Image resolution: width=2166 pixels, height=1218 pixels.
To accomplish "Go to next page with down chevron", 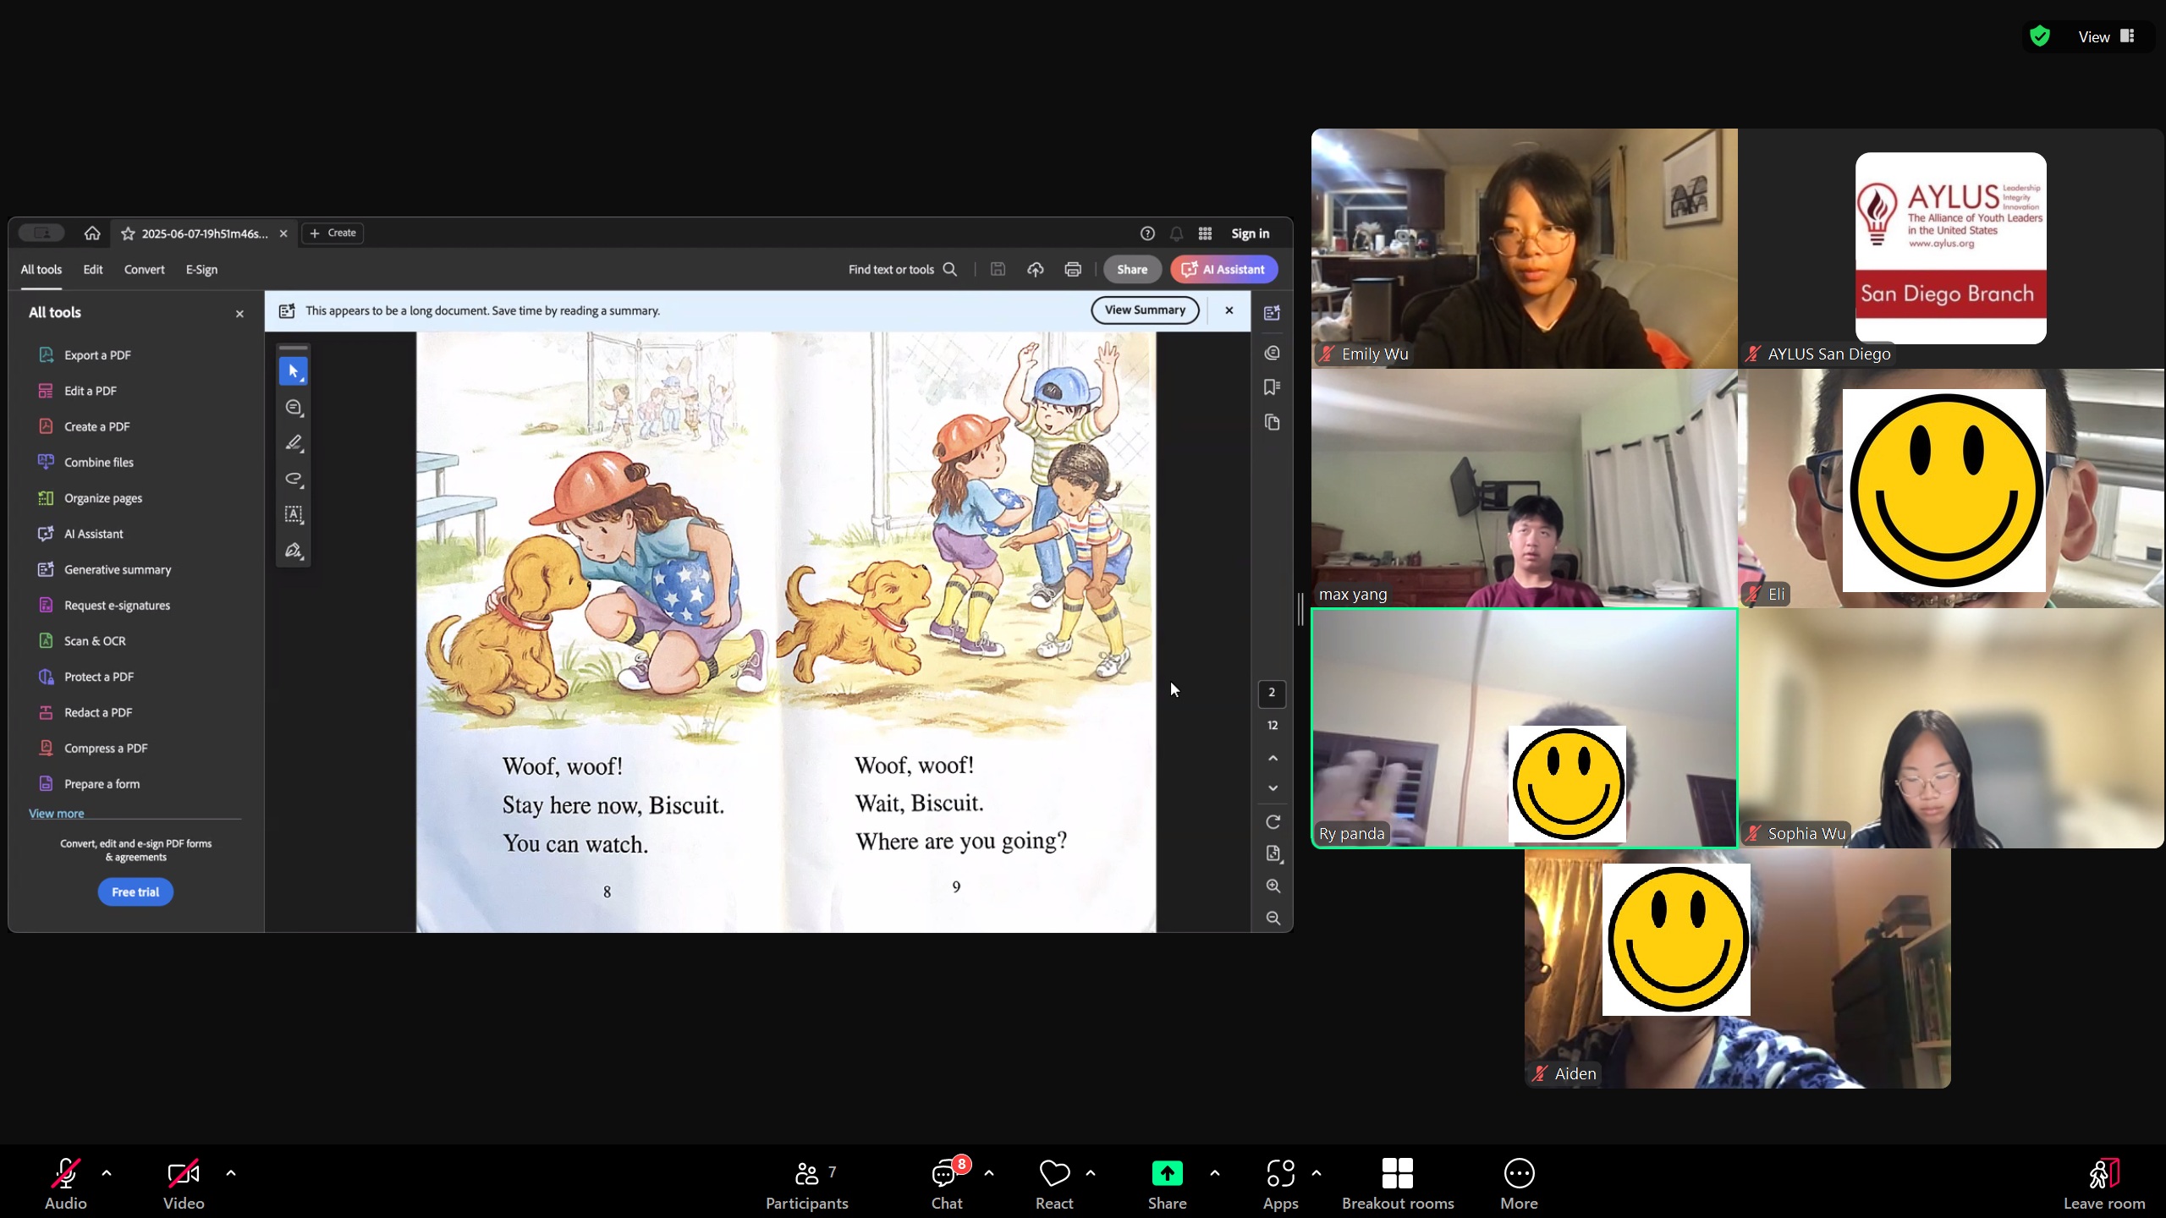I will coord(1273,787).
